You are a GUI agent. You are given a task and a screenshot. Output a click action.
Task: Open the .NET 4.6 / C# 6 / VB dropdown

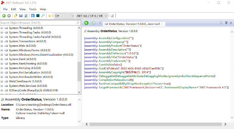tap(92, 16)
